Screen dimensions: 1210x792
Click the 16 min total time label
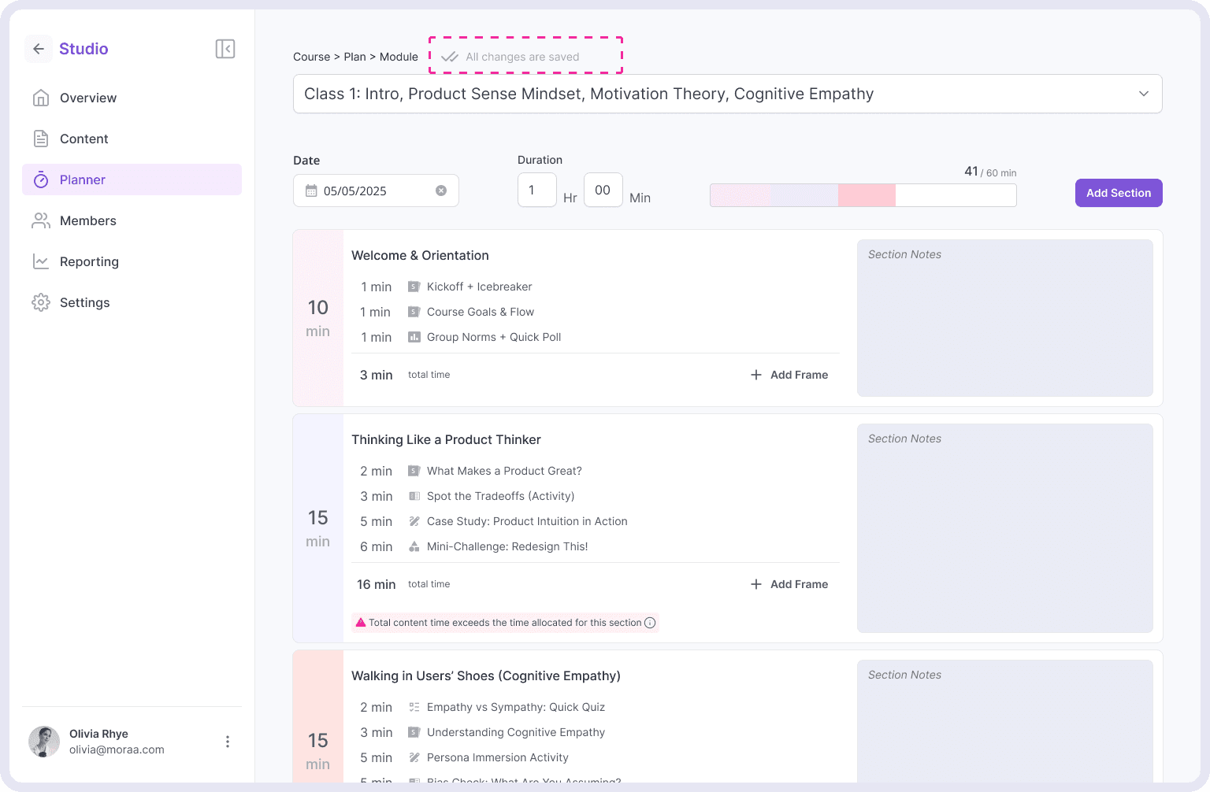click(x=377, y=584)
